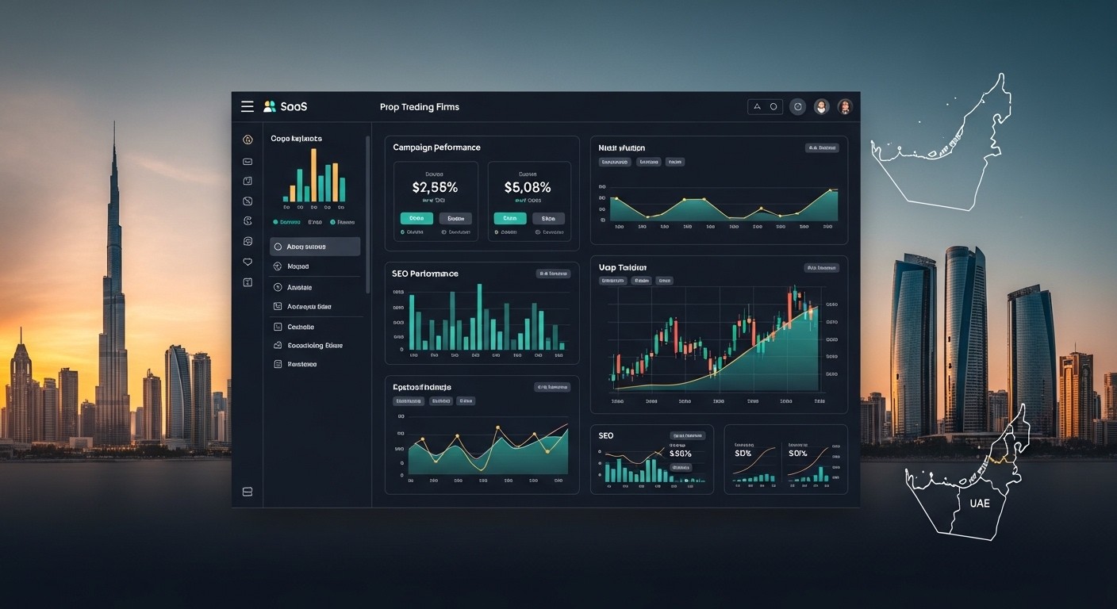Click the small circle icon beside triangle
This screenshot has width=1117, height=609.
point(773,106)
